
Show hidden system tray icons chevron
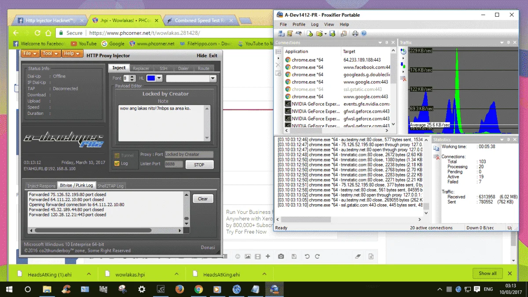(440, 289)
